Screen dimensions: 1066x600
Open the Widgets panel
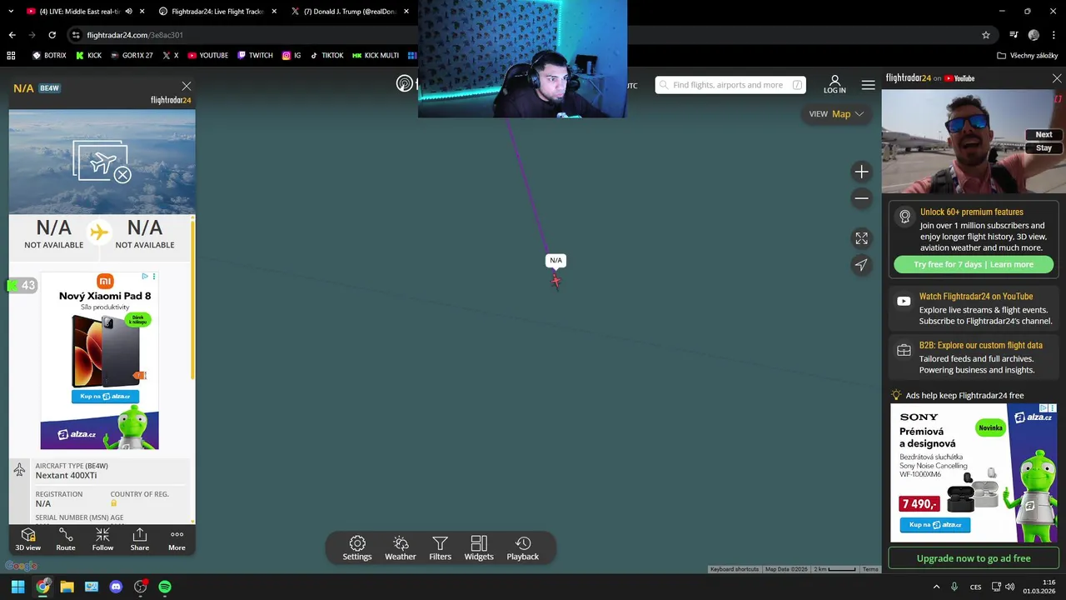coord(479,548)
